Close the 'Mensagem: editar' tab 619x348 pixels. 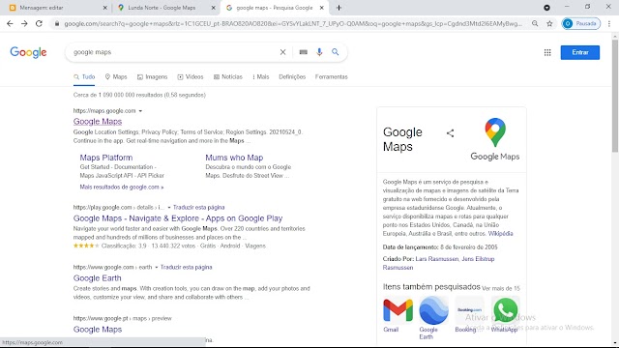pos(105,8)
